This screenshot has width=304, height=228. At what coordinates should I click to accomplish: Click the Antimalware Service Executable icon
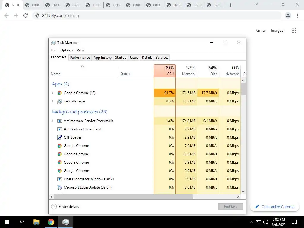tap(59, 121)
